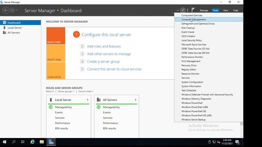This screenshot has height=147, width=262.
Task: Open the Quick Start tile
Action: pos(56,36)
